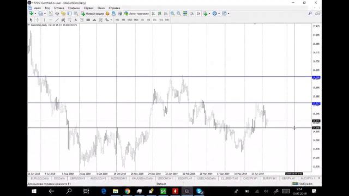Select the Arrows drawing tool
This screenshot has height=196, width=349.
pos(107,20)
